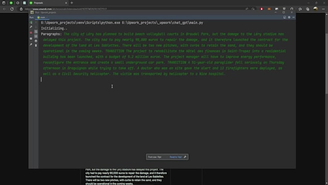Viewport: 328px width, 185px height.
Task: Clear console output with trash icon
Action: coord(36,45)
